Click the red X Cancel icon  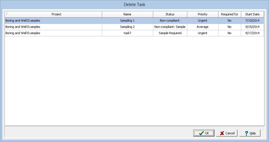pyautogui.click(x=222, y=133)
